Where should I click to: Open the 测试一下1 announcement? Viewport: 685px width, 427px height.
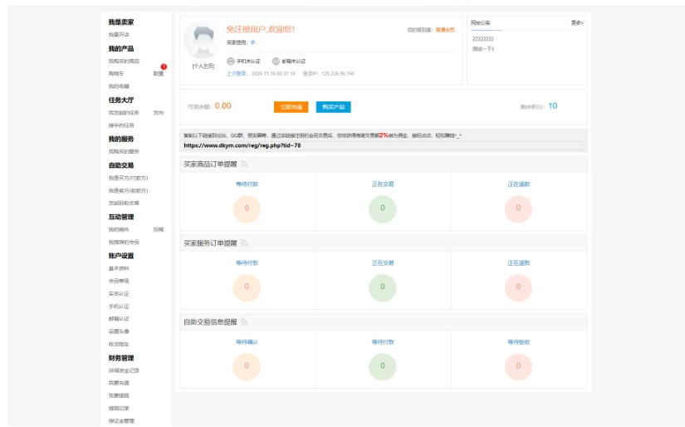482,49
